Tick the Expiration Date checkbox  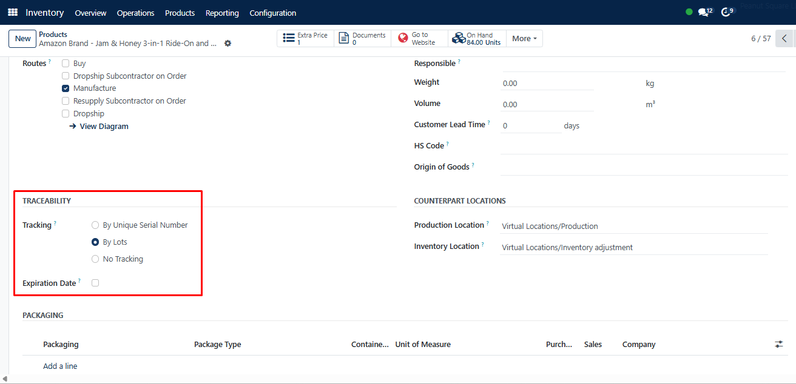click(95, 283)
